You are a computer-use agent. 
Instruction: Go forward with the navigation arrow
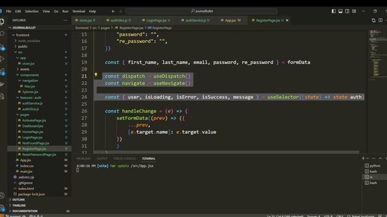pyautogui.click(x=120, y=11)
